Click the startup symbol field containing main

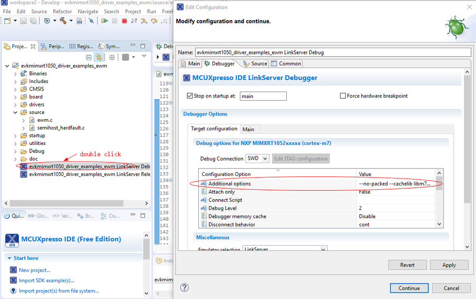[x=263, y=96]
